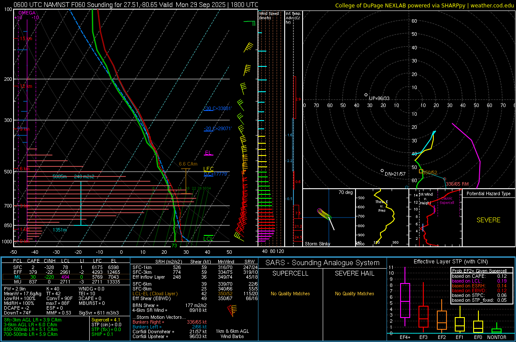Viewport: 516px width, 342px height.
Task: Click the -30 C=33881' height label
Action: (x=218, y=108)
